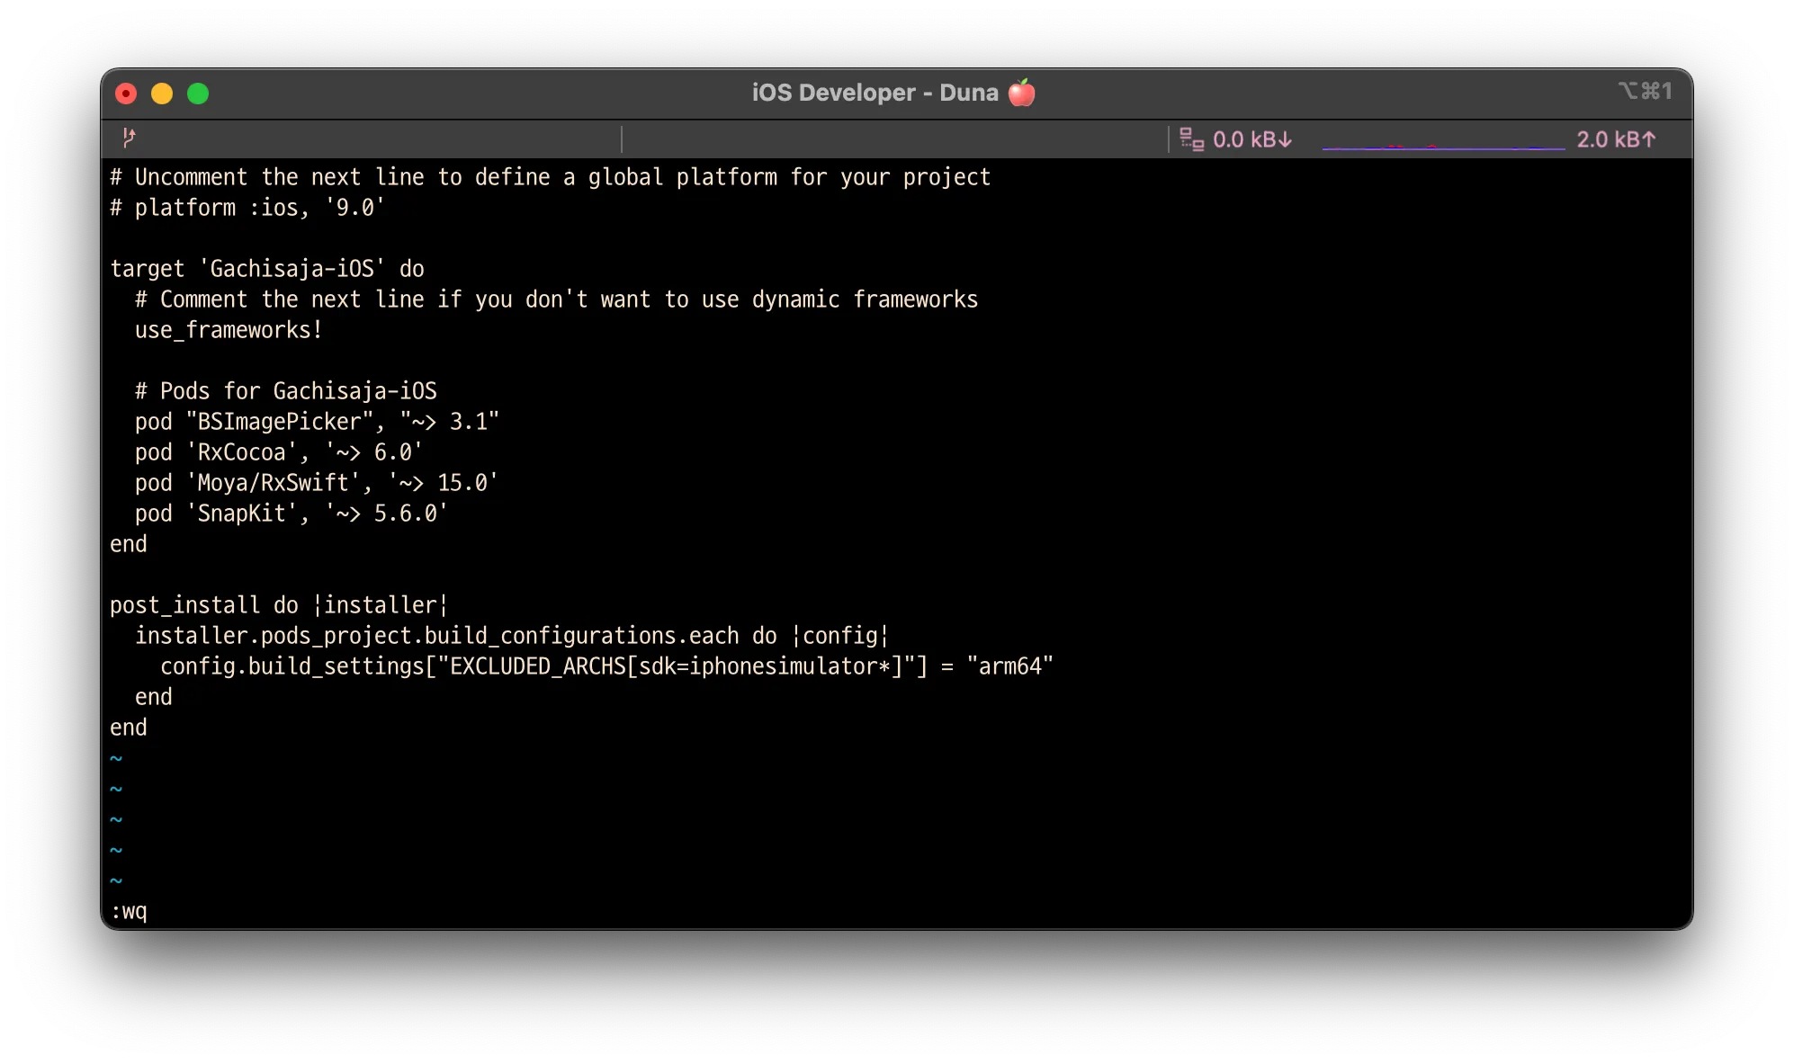
Task: Close the terminal window with red button
Action: 126,94
